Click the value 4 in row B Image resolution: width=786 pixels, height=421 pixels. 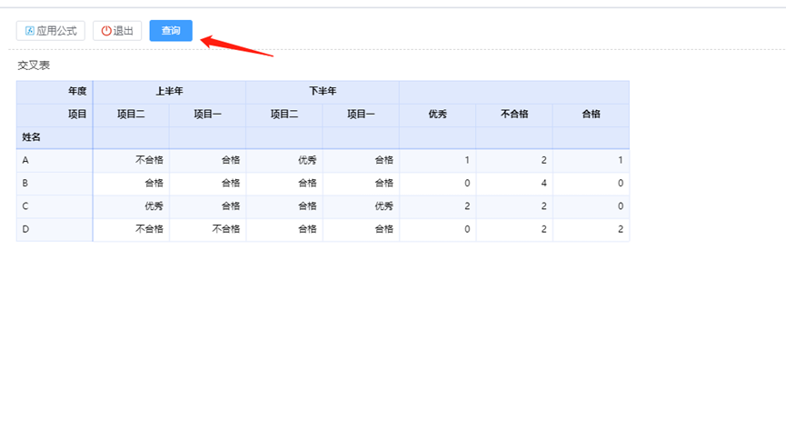tap(543, 184)
